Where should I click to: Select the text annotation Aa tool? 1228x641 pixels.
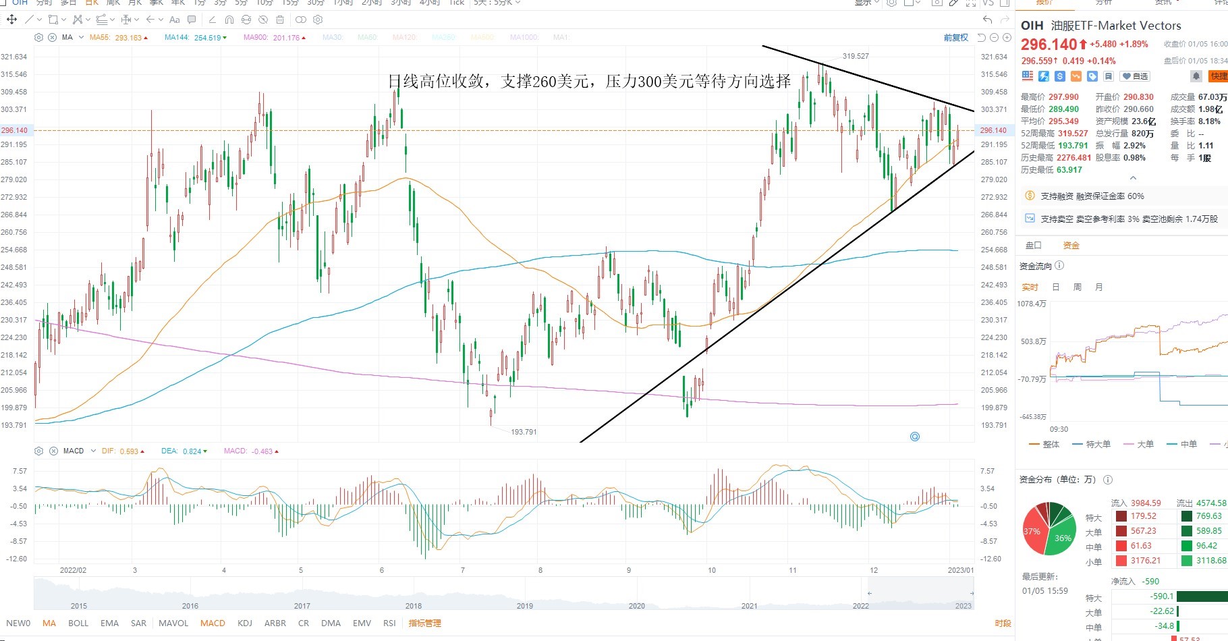[175, 20]
